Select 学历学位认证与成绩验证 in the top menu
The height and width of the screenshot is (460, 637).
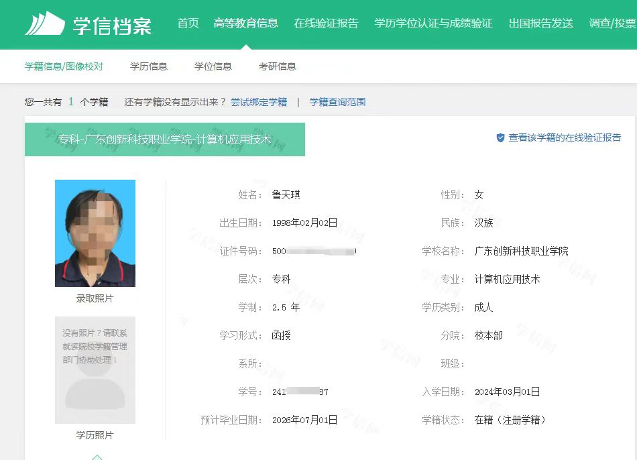point(433,23)
